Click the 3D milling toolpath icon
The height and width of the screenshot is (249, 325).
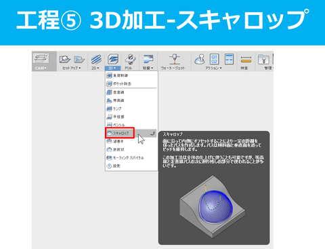112,60
